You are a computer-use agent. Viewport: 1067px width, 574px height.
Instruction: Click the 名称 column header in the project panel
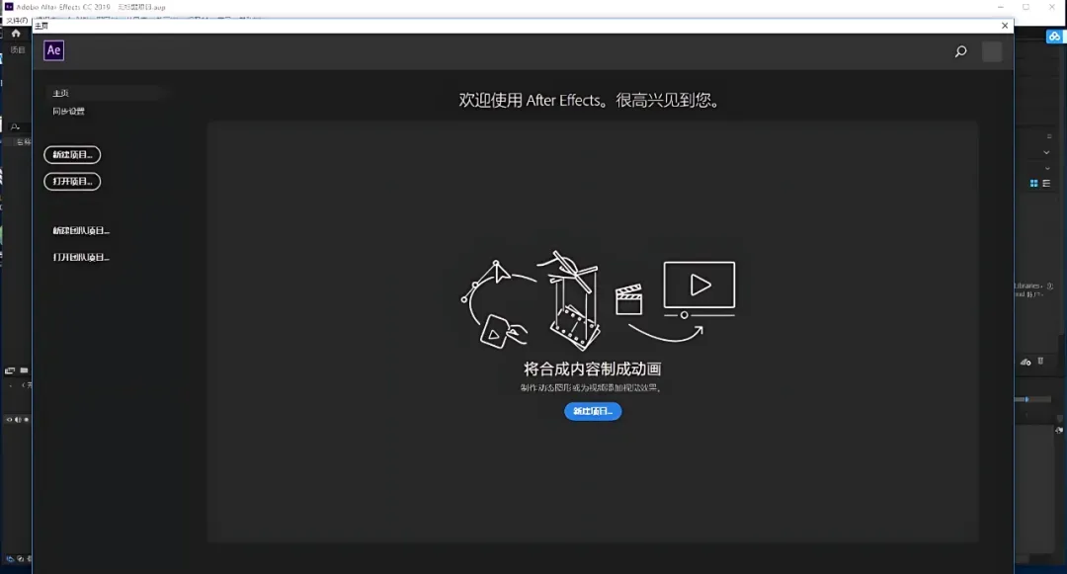24,142
